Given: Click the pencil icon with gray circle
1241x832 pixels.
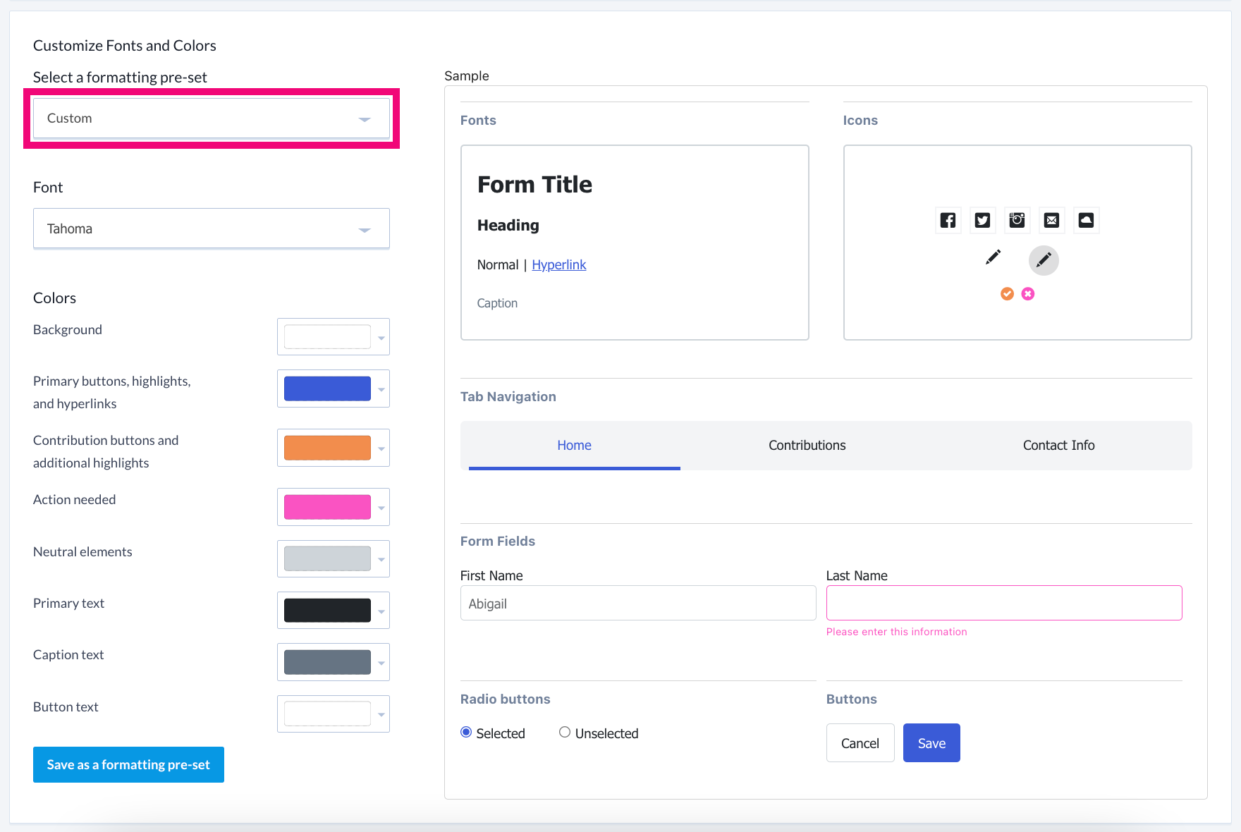Looking at the screenshot, I should pyautogui.click(x=1044, y=260).
